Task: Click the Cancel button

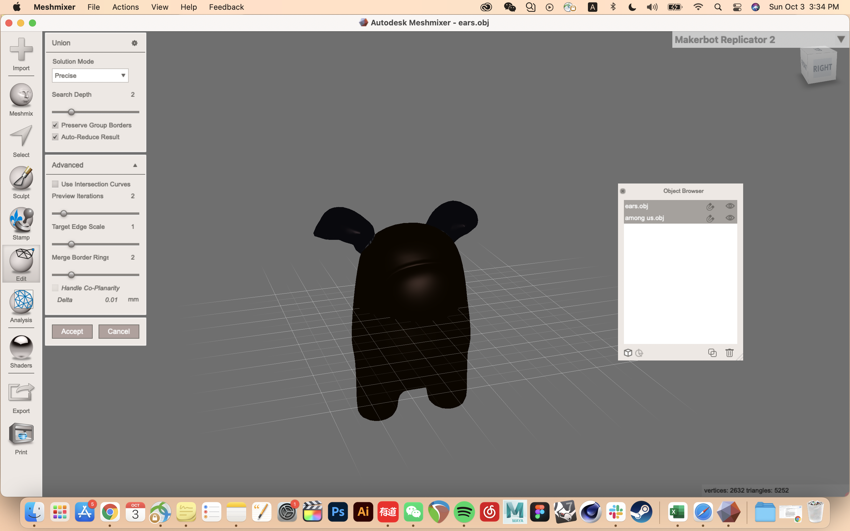Action: click(x=119, y=332)
